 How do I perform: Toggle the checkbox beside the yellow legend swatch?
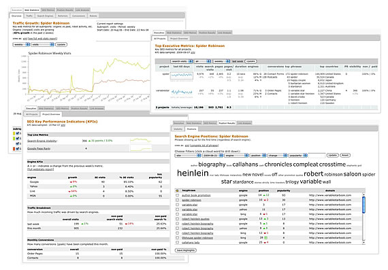coord(17,133)
